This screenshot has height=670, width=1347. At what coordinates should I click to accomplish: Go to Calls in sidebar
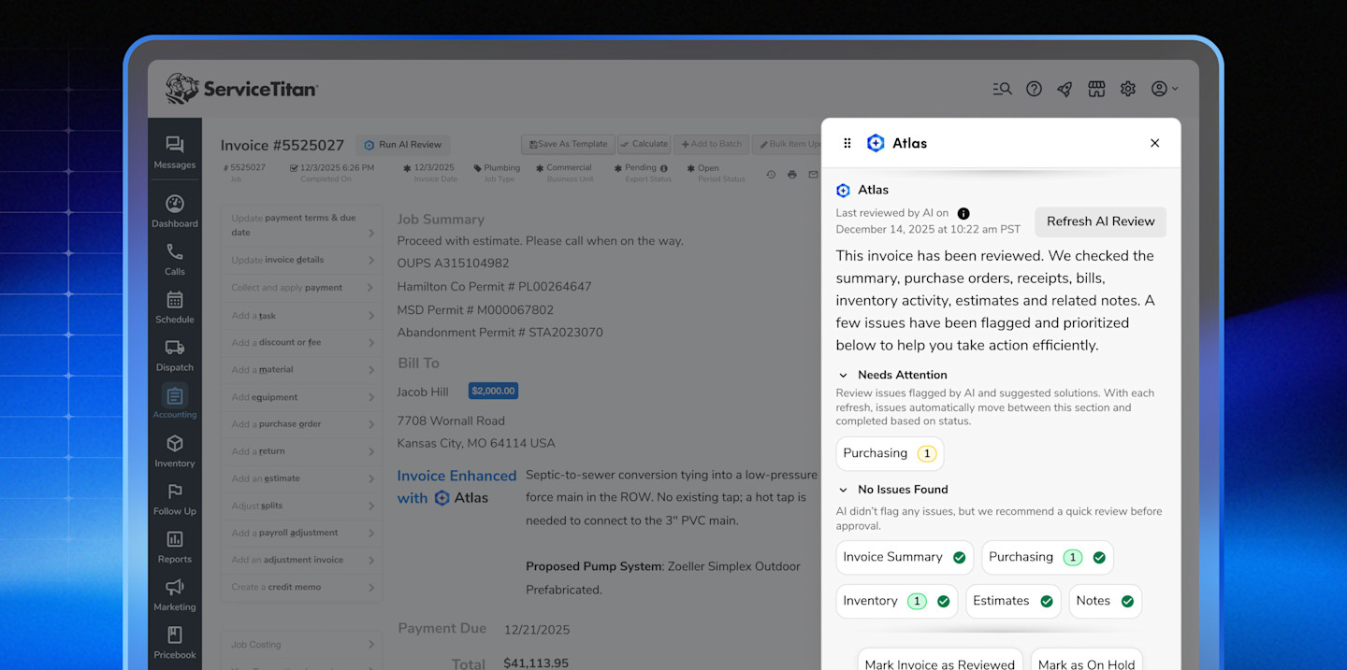pos(175,260)
